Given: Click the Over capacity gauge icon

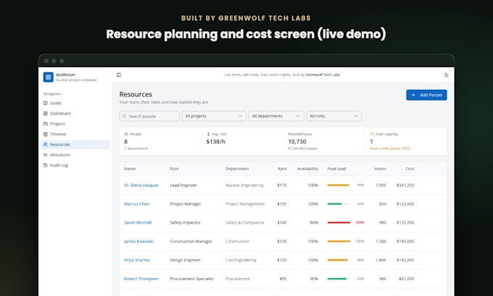Looking at the screenshot, I should pos(372,134).
